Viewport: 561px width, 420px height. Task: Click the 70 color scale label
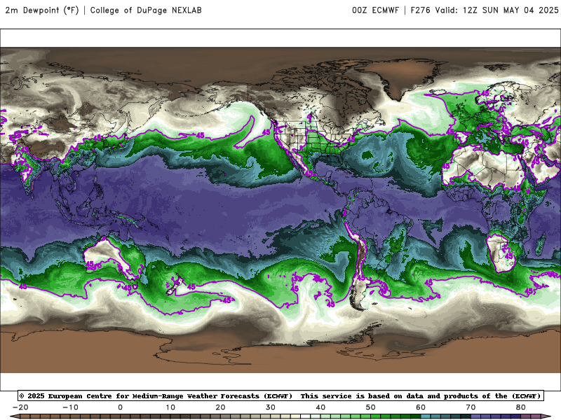pos(471,407)
